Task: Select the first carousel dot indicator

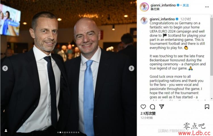Action: 58,132
